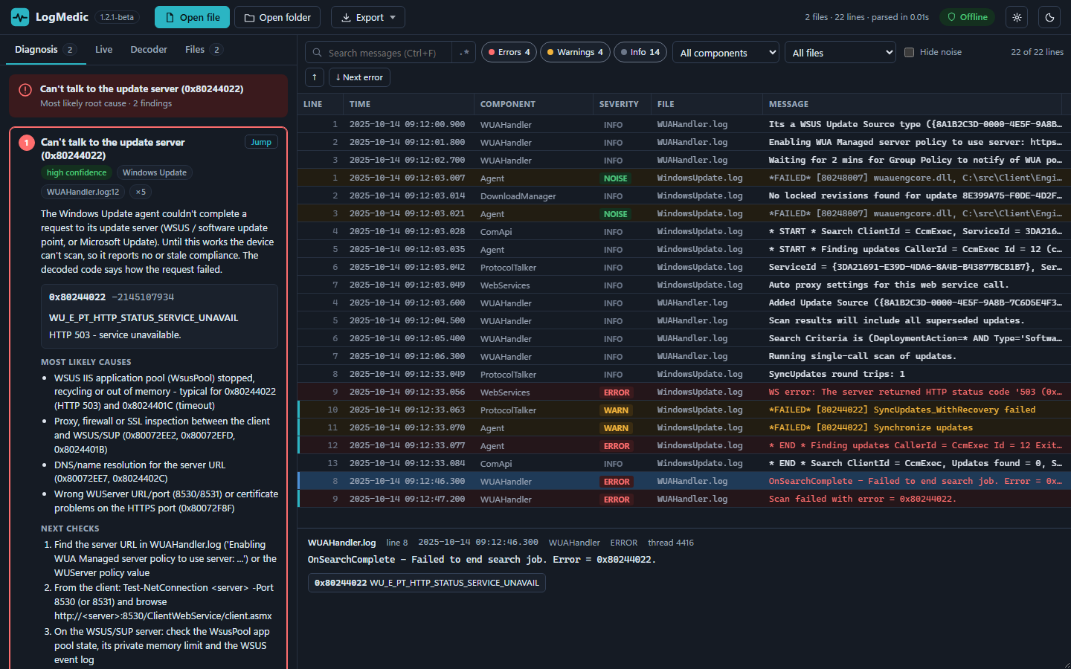This screenshot has width=1071, height=669.
Task: Click the Open folder button
Action: 277,17
